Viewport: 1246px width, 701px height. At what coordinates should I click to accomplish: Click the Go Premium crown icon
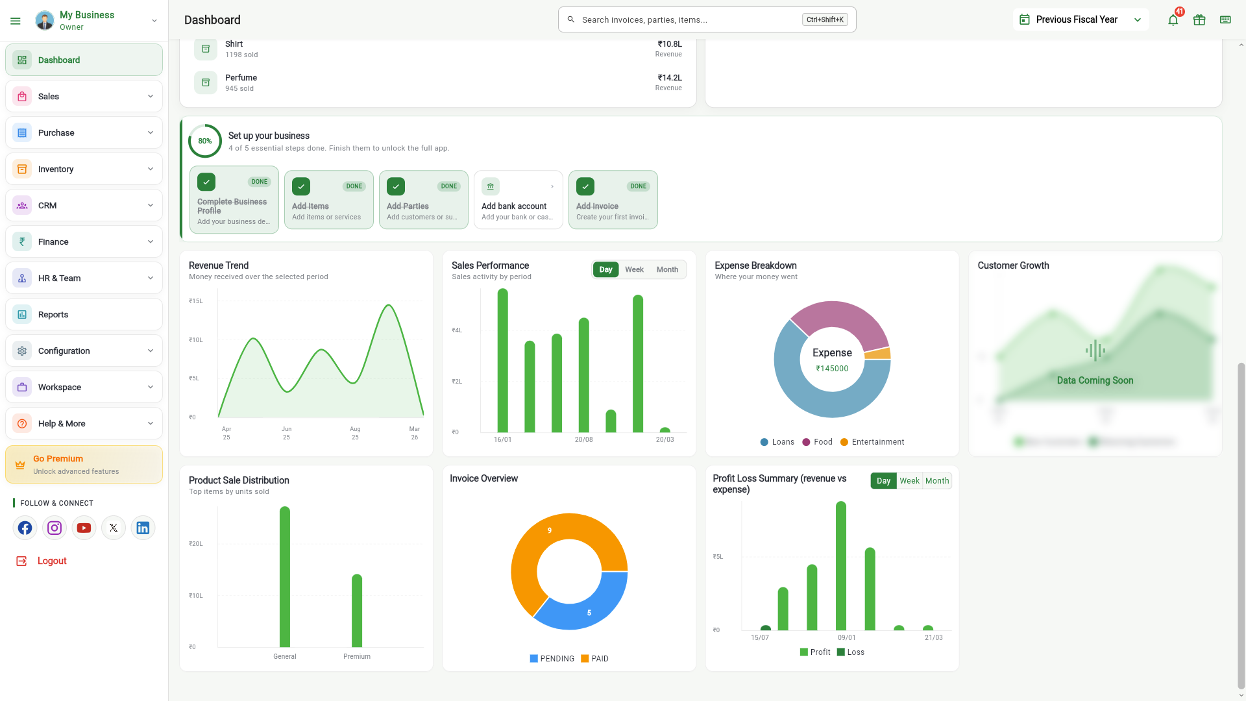tap(20, 465)
